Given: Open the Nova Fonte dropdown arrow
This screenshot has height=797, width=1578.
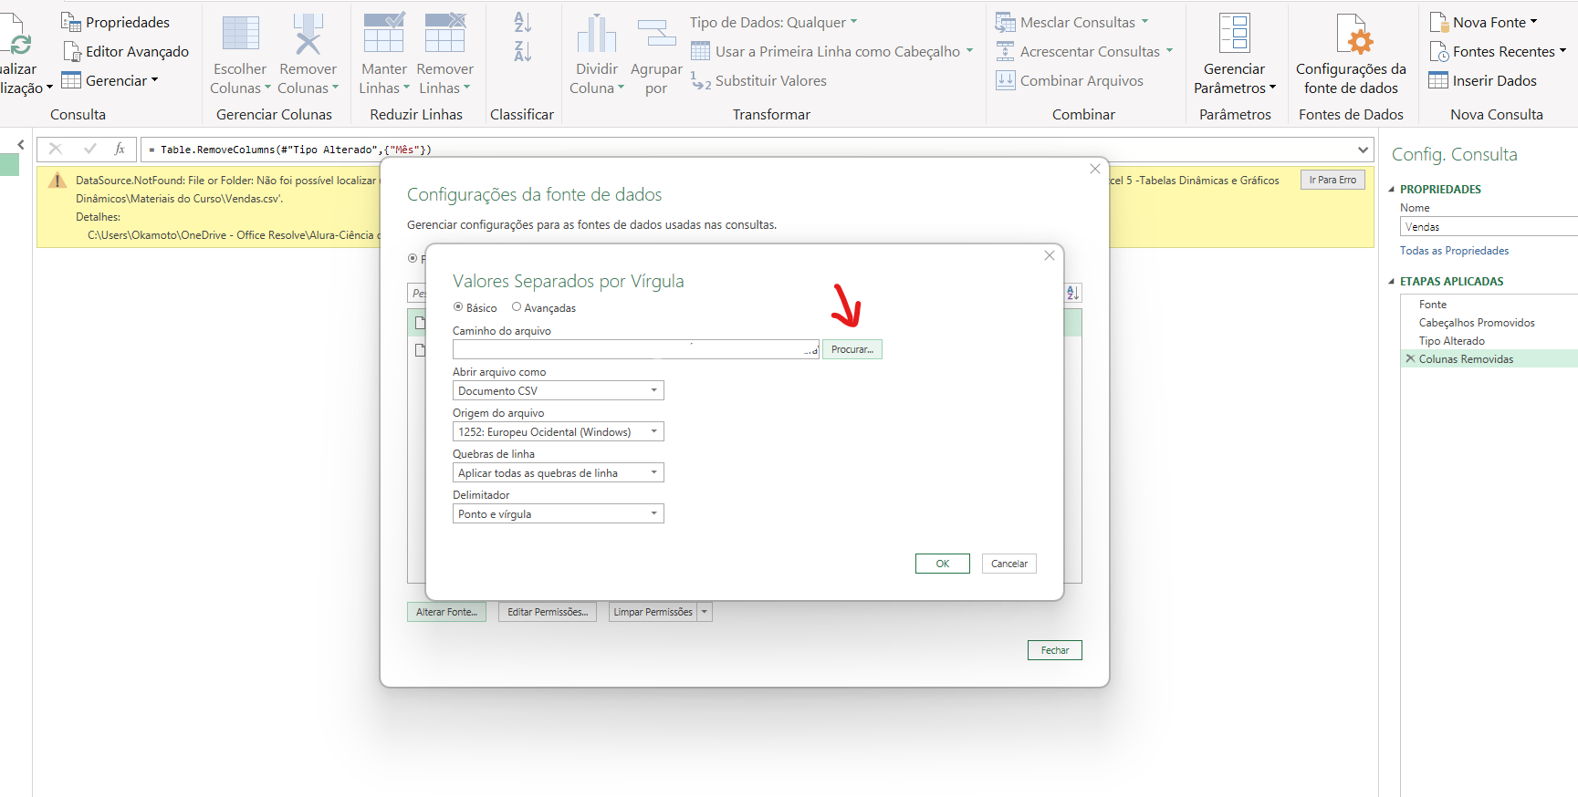Looking at the screenshot, I should (x=1533, y=21).
